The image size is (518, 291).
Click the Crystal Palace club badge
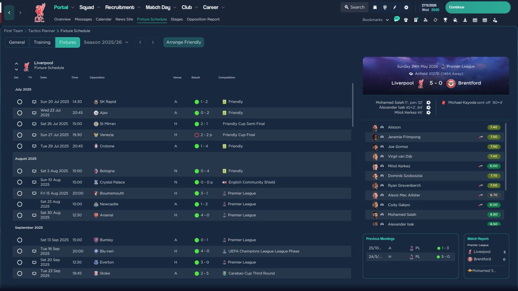click(96, 182)
